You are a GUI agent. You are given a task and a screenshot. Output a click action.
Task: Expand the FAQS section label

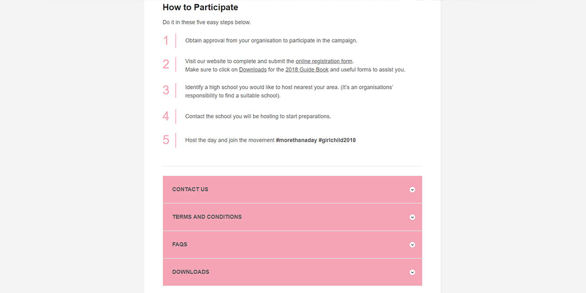pos(180,245)
